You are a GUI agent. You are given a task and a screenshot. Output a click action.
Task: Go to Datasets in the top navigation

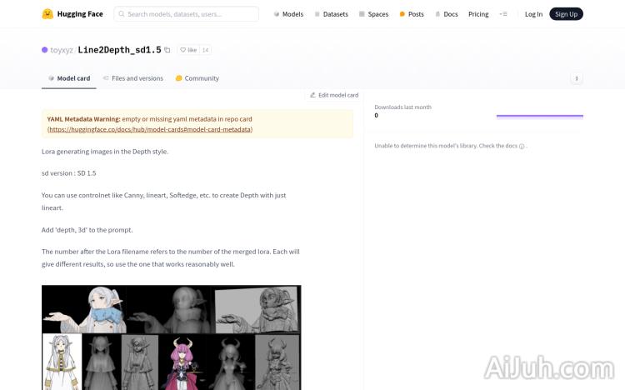331,14
